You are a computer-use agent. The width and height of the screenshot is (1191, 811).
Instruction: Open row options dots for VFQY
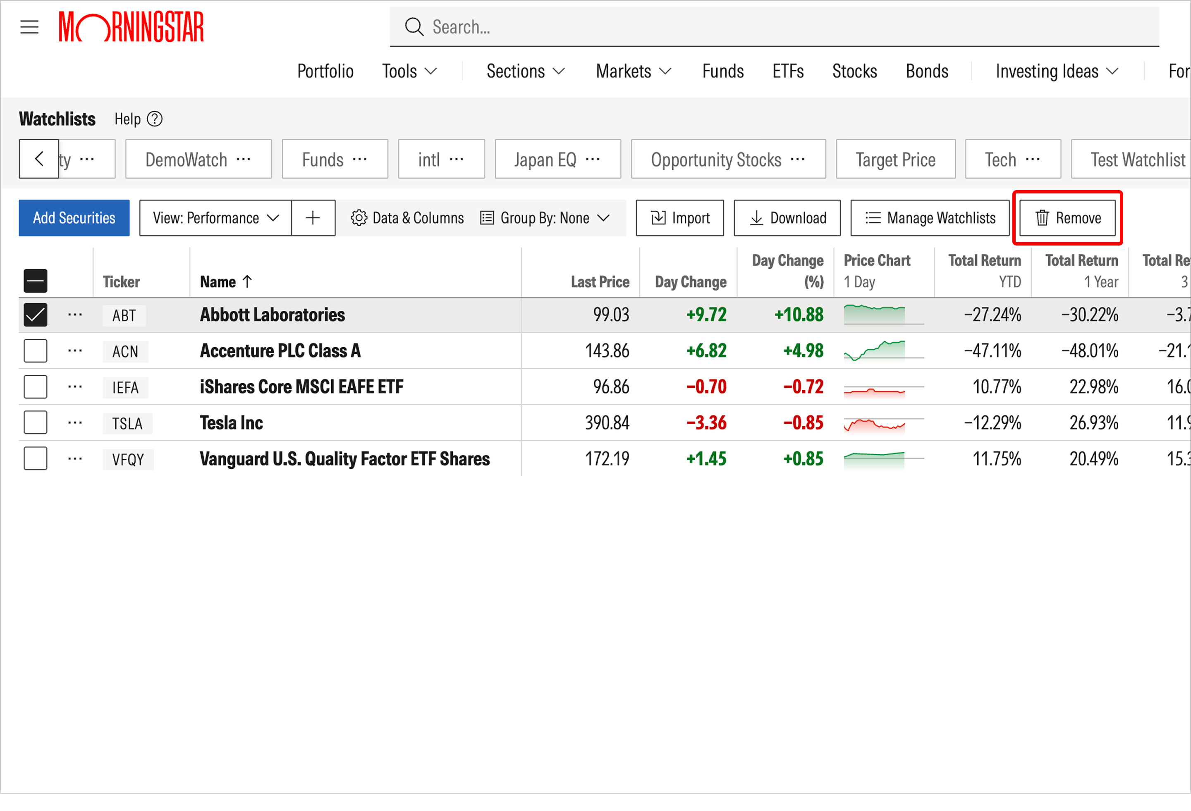[x=75, y=459]
